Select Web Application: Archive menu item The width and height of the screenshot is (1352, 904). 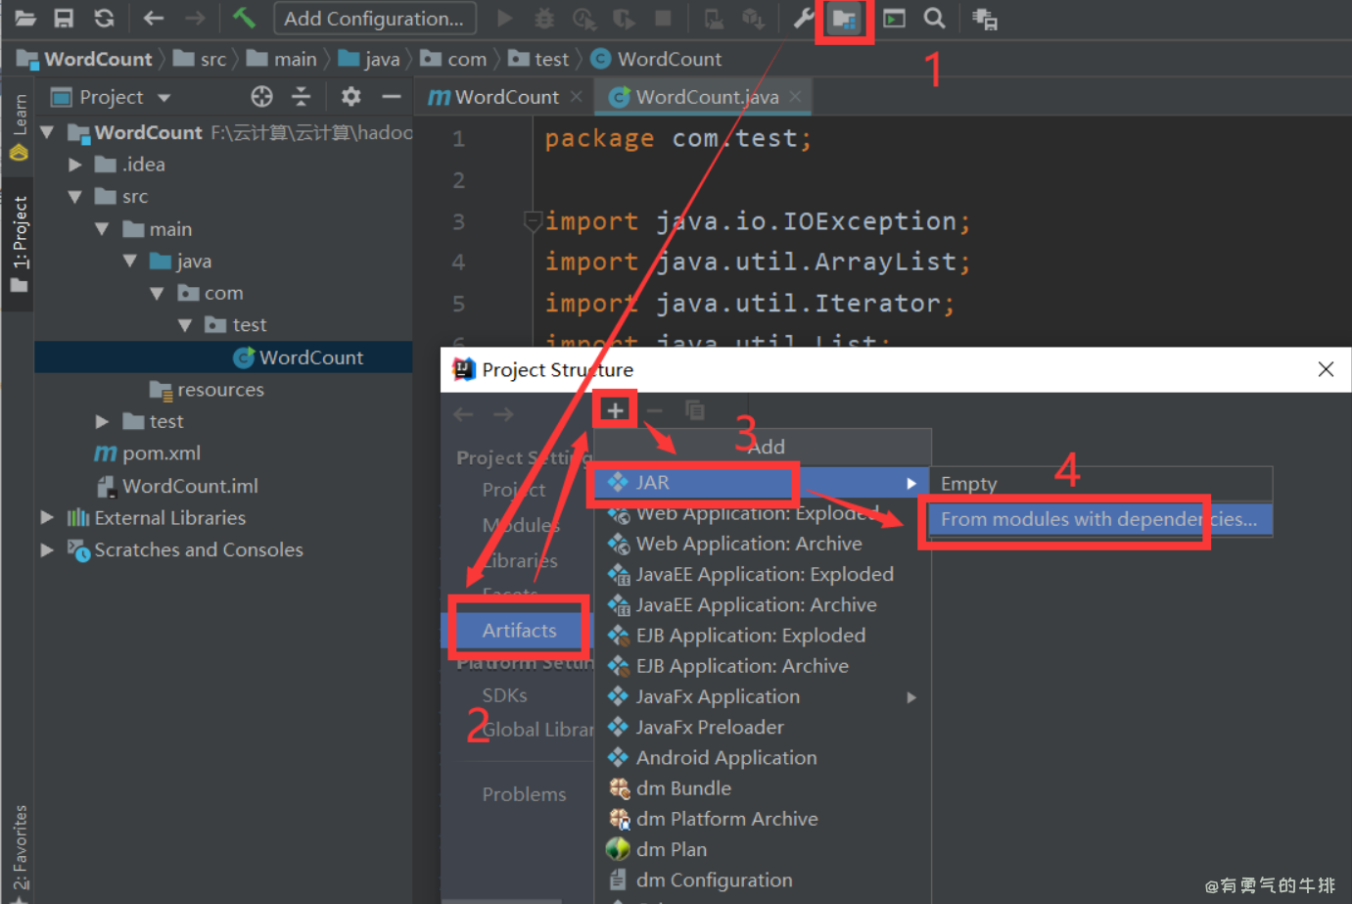tap(761, 544)
